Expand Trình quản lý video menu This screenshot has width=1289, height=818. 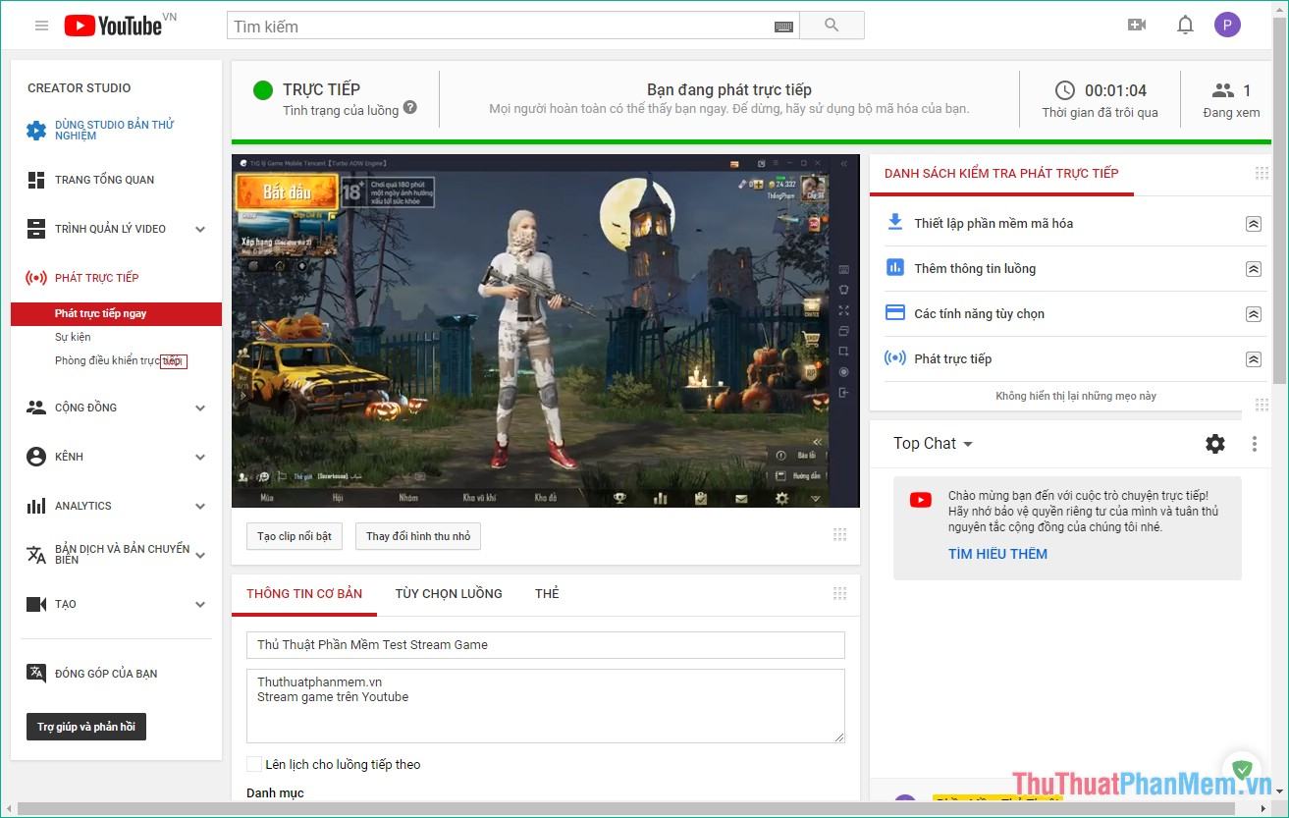200,230
